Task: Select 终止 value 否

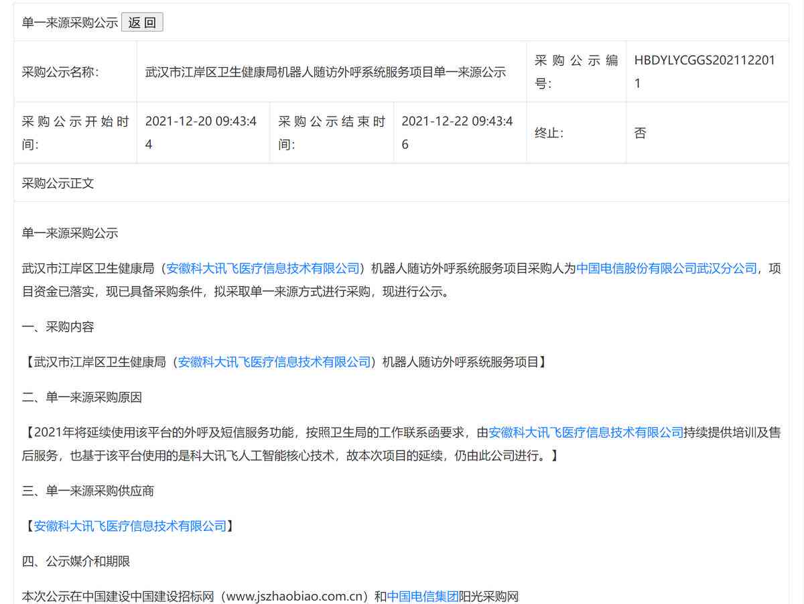Action: coord(641,133)
